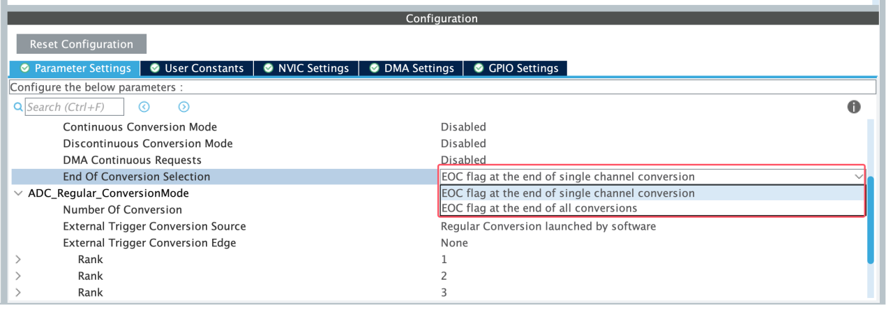Viewport: 893px width, 312px height.
Task: Choose EOC flag at end of single channel conversion option
Action: pyautogui.click(x=568, y=193)
